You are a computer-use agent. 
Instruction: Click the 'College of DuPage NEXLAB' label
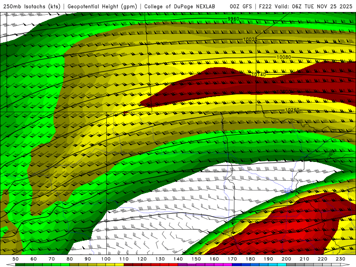point(180,6)
